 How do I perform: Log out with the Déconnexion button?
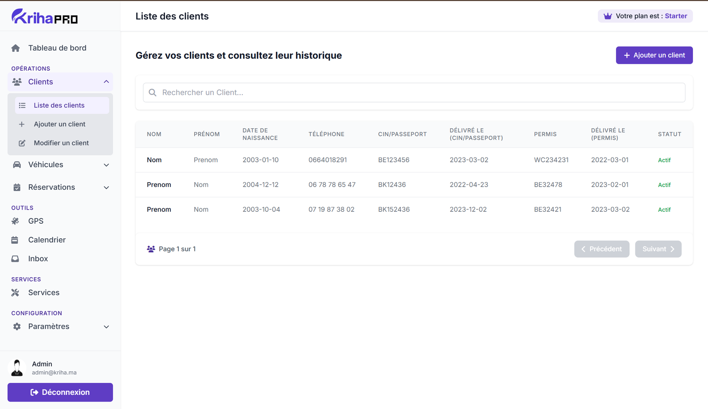(x=60, y=393)
